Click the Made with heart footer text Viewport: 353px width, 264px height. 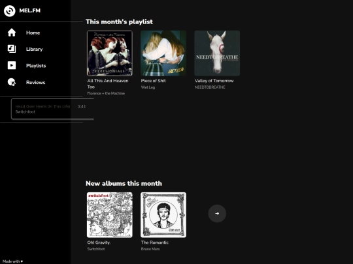pyautogui.click(x=12, y=261)
